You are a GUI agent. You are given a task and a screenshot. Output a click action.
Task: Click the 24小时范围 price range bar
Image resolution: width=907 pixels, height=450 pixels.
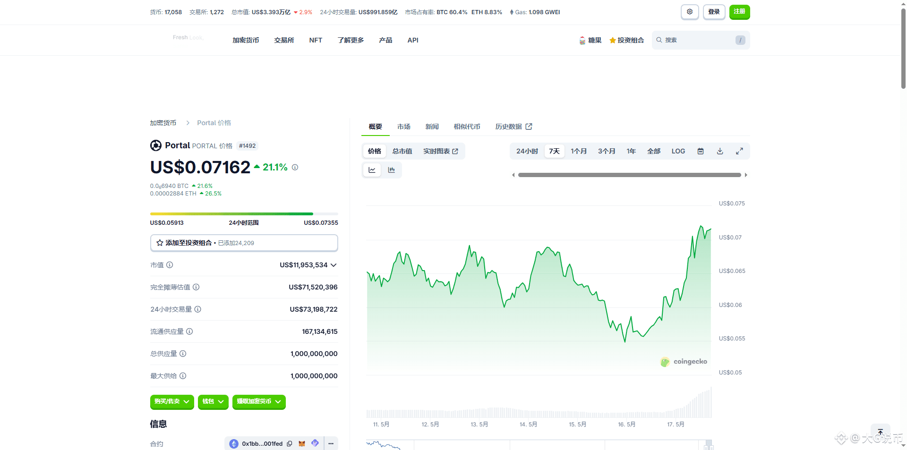pyautogui.click(x=244, y=214)
